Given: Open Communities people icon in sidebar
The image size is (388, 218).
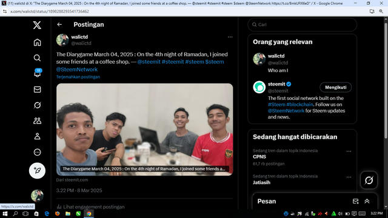Looking at the screenshot, I should coord(37,121).
